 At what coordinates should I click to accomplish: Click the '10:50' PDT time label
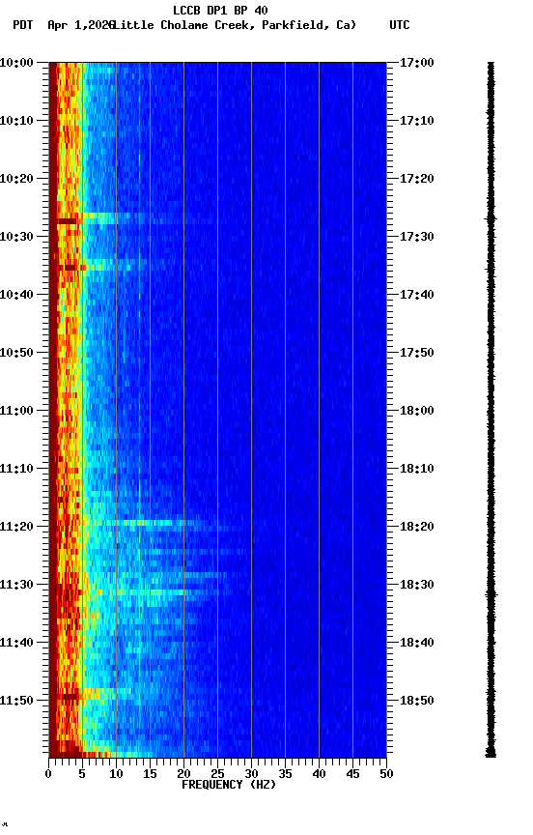tap(16, 353)
